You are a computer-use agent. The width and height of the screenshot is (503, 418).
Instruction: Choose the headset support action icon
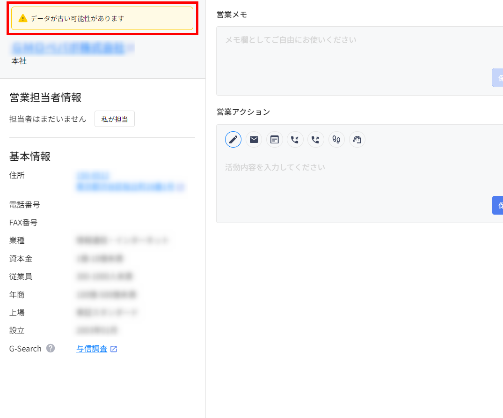pos(357,140)
